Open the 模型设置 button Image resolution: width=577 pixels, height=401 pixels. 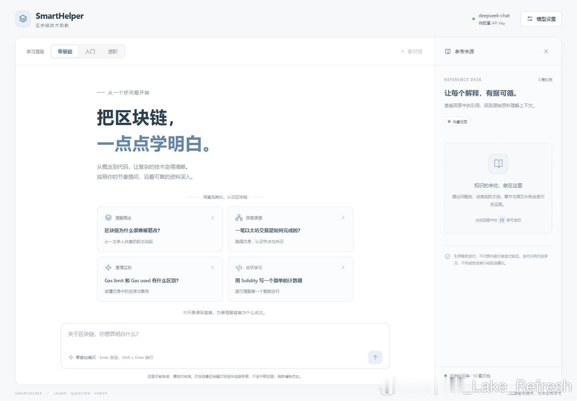[541, 19]
